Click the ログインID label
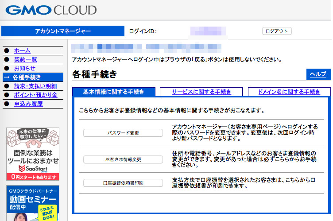 (x=143, y=31)
